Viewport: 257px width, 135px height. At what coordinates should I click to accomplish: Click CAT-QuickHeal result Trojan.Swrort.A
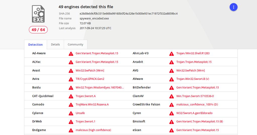86,96
